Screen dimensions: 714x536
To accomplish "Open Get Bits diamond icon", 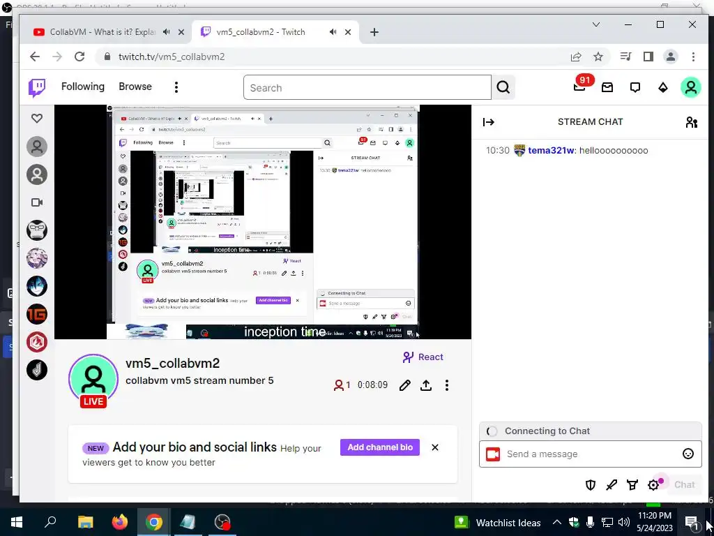I will [663, 87].
